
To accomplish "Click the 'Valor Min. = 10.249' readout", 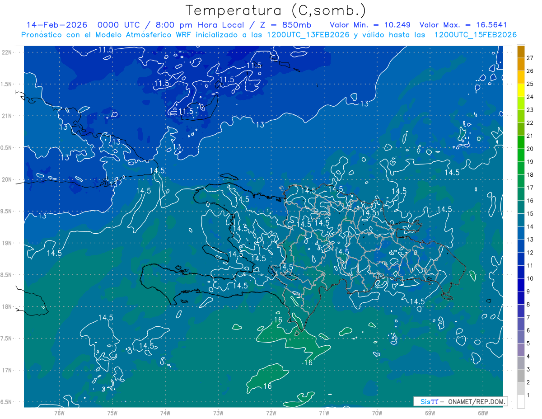I will (x=370, y=25).
